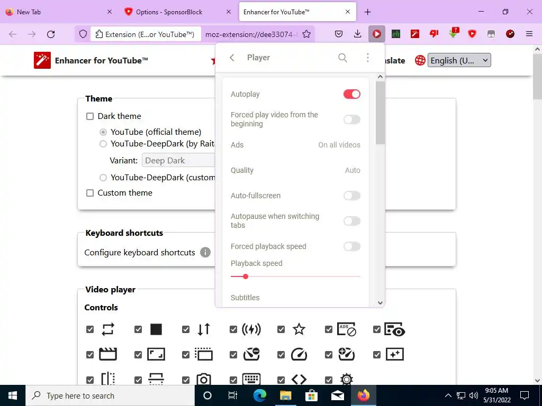Click the star whitelist control icon

point(299,329)
